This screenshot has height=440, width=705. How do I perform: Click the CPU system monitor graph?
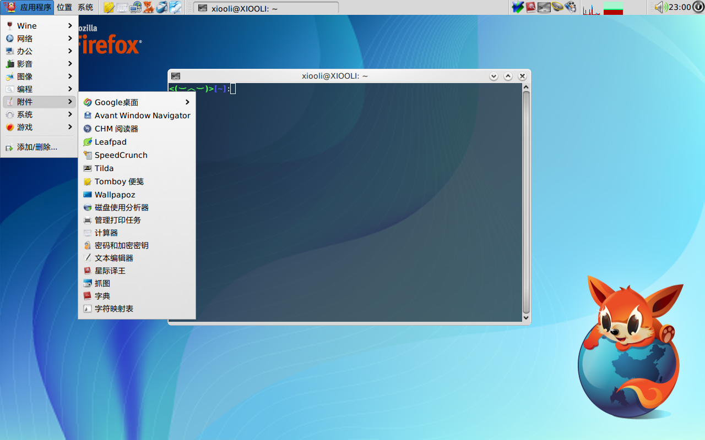pyautogui.click(x=592, y=8)
